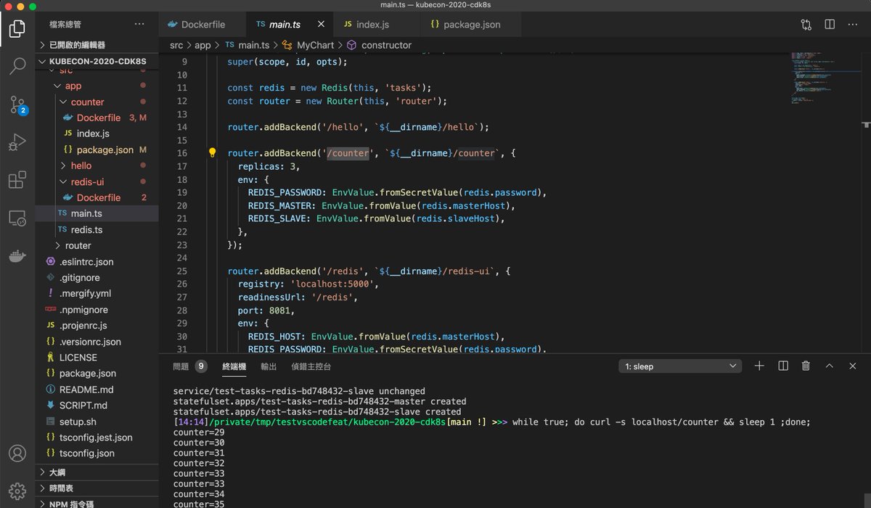
Task: Open package.json under counter folder
Action: [x=97, y=149]
